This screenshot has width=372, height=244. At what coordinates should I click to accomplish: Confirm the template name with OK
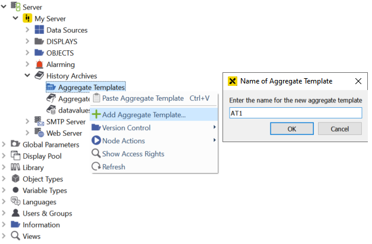pos(292,129)
